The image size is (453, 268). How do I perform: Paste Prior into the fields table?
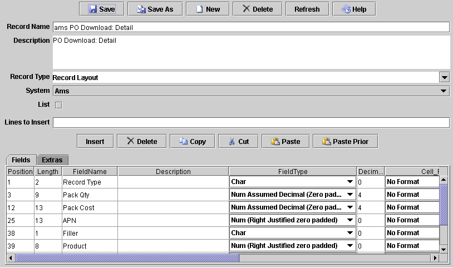tap(344, 141)
